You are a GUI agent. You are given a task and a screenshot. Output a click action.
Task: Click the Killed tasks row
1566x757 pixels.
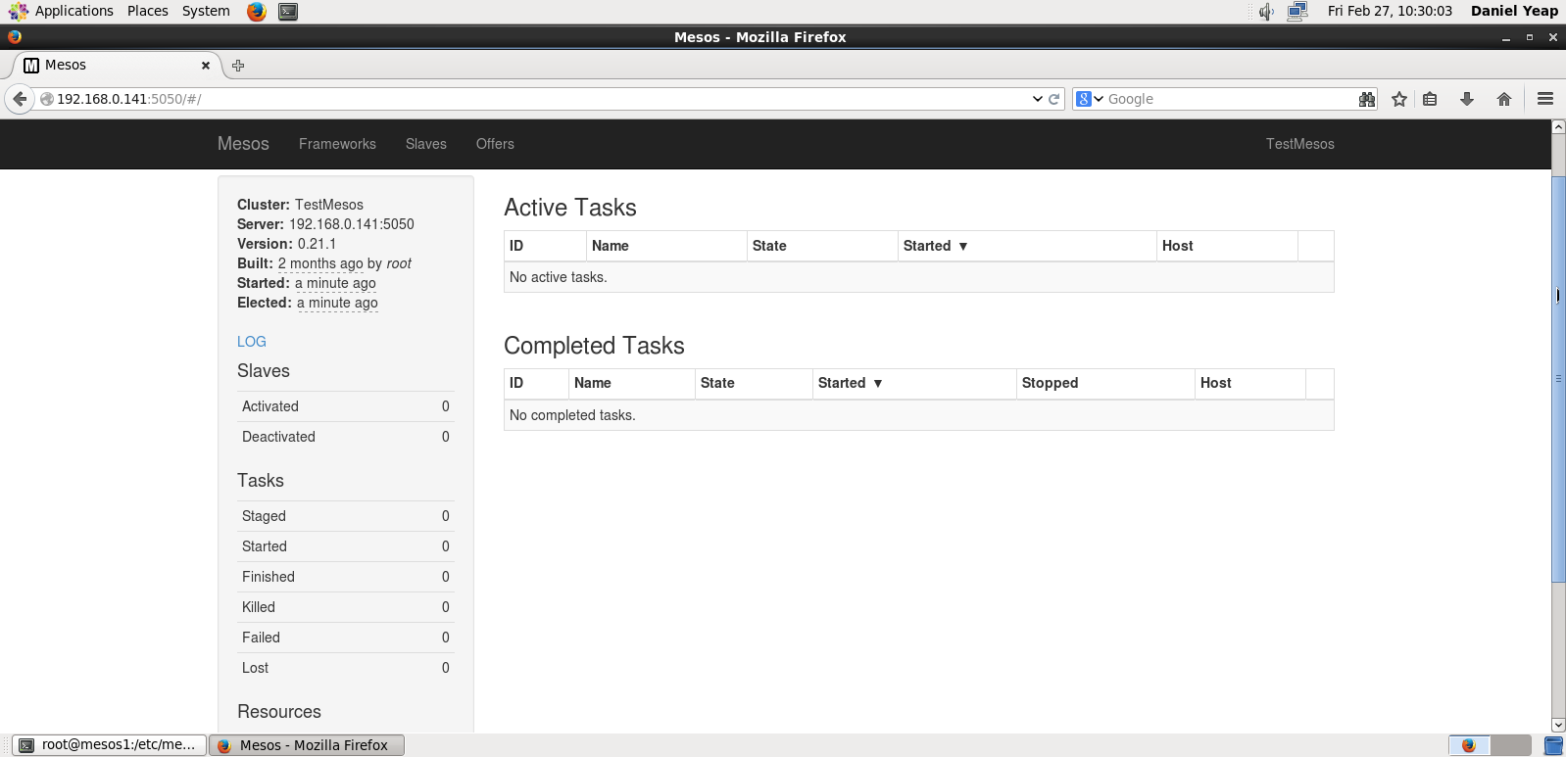click(346, 607)
